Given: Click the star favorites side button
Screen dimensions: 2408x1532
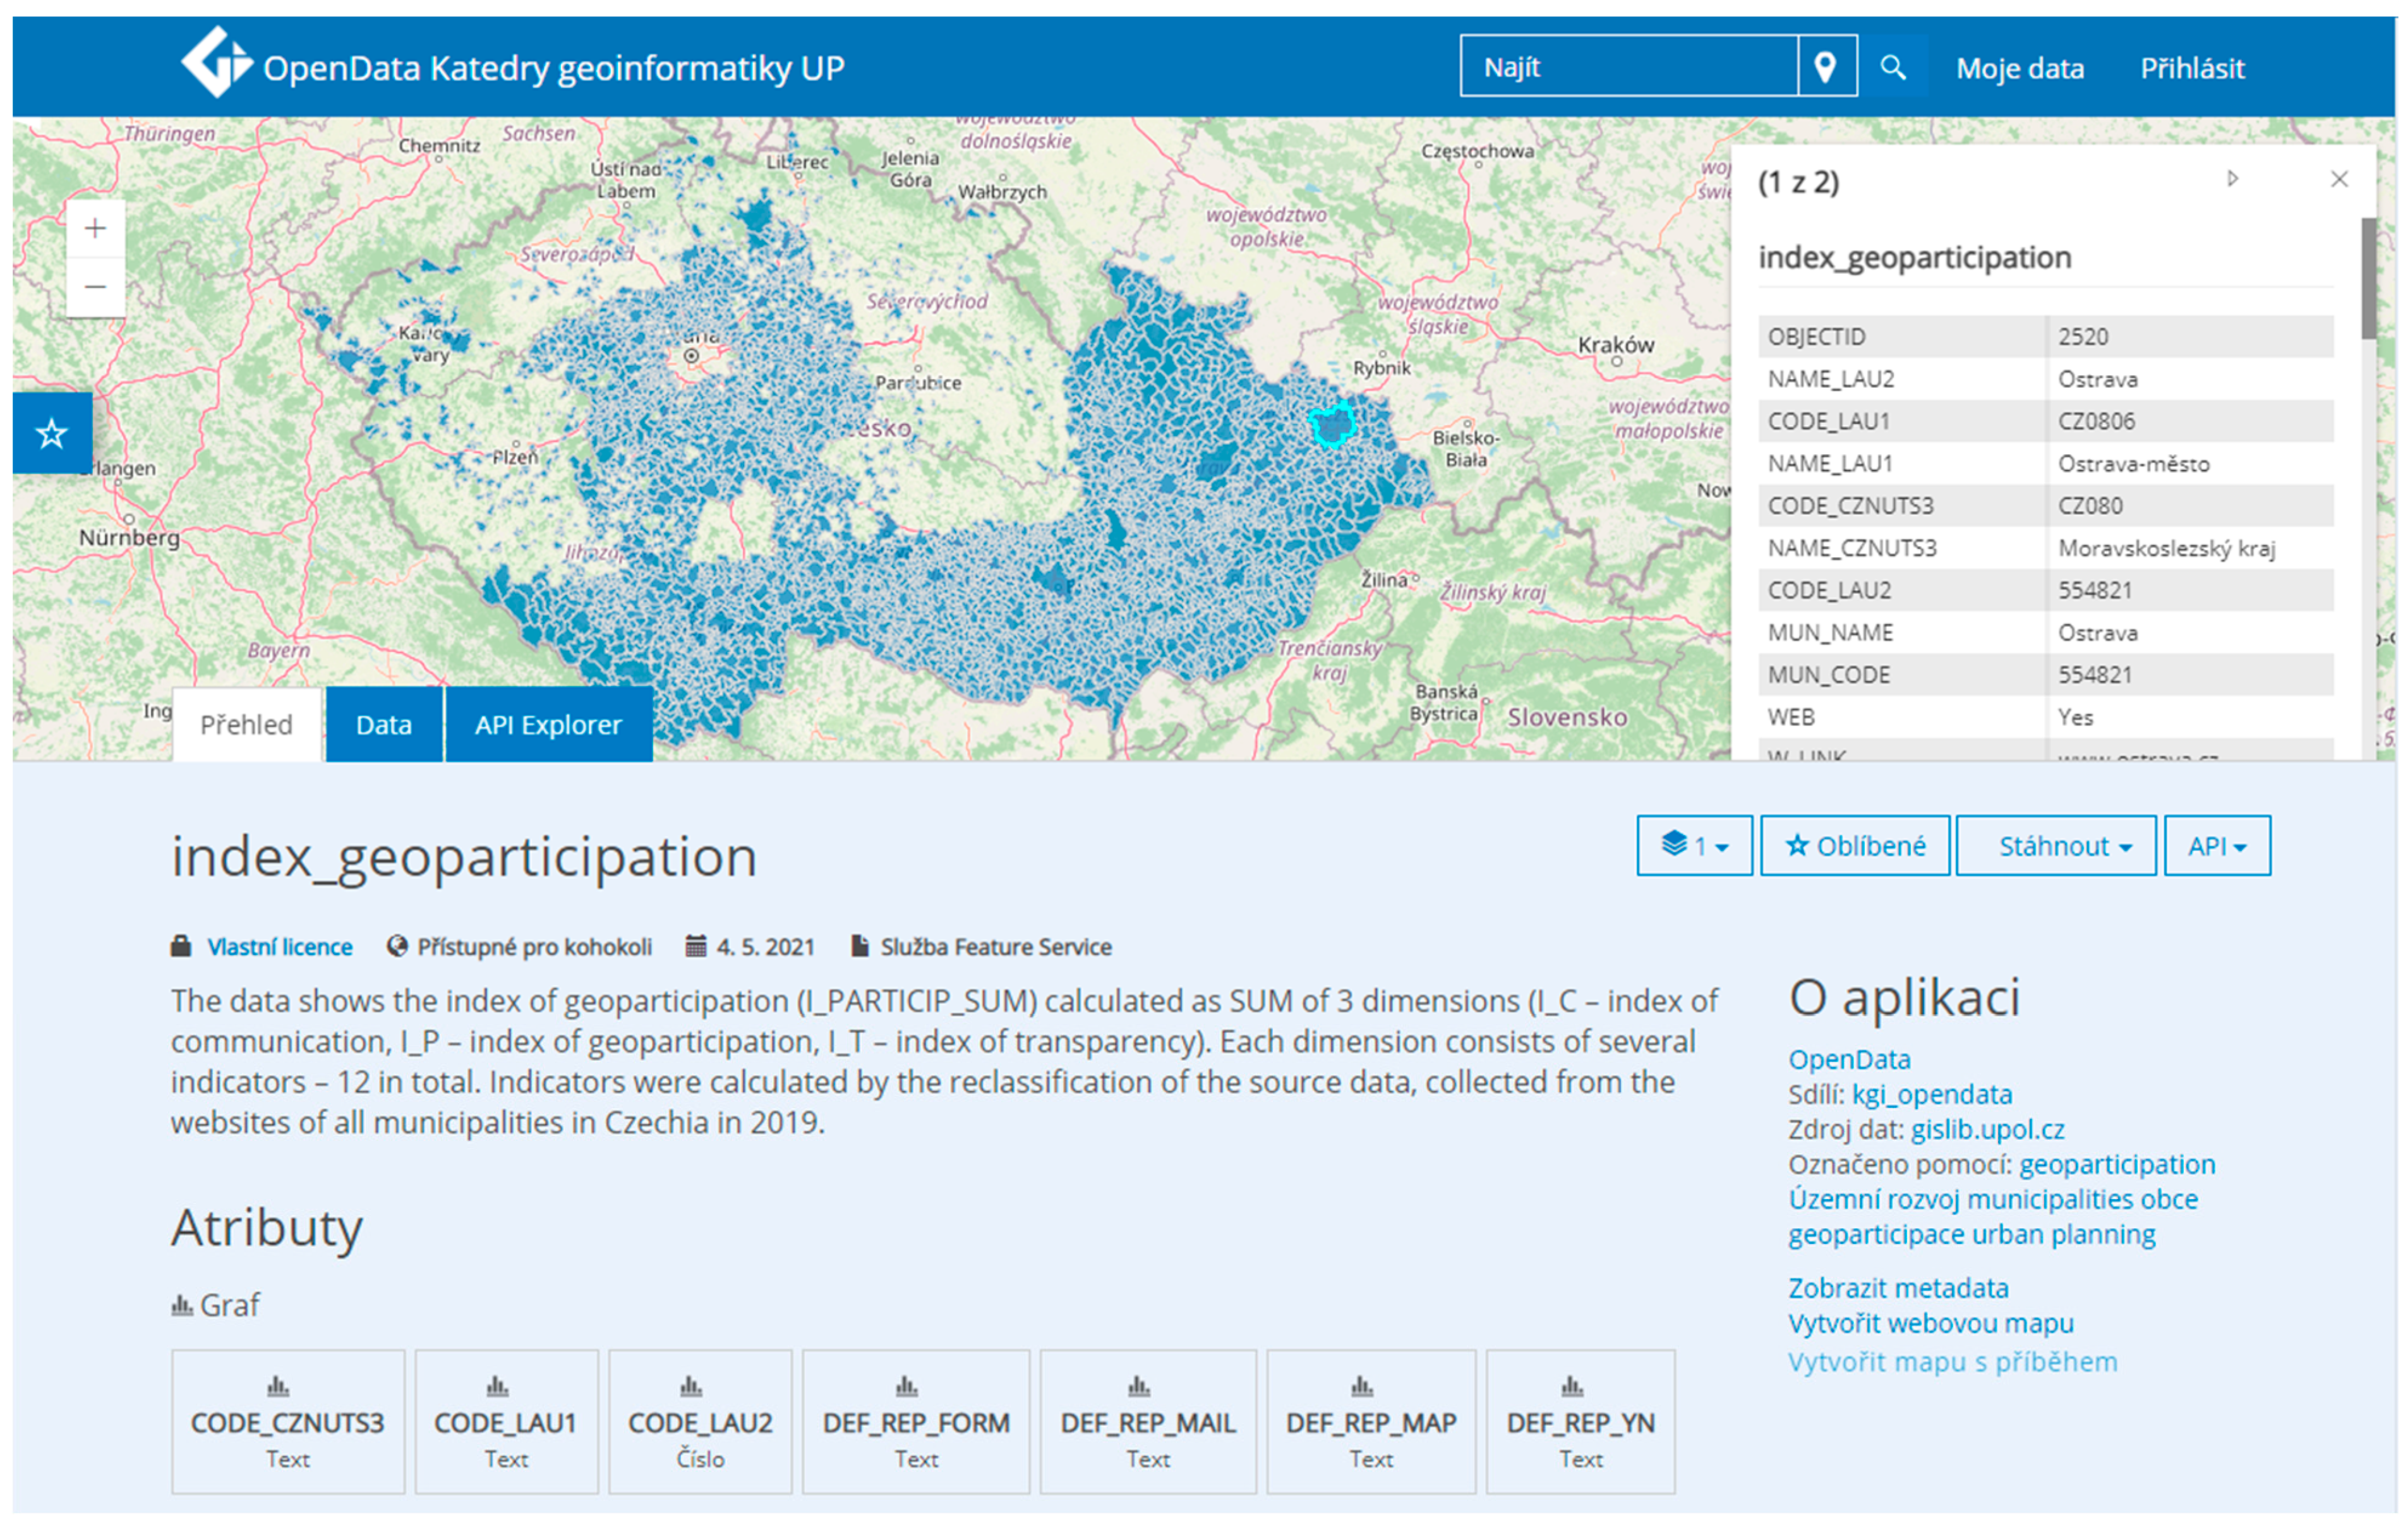Looking at the screenshot, I should (x=52, y=433).
